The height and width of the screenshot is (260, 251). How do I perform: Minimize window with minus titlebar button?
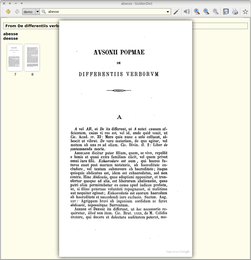click(16, 3)
